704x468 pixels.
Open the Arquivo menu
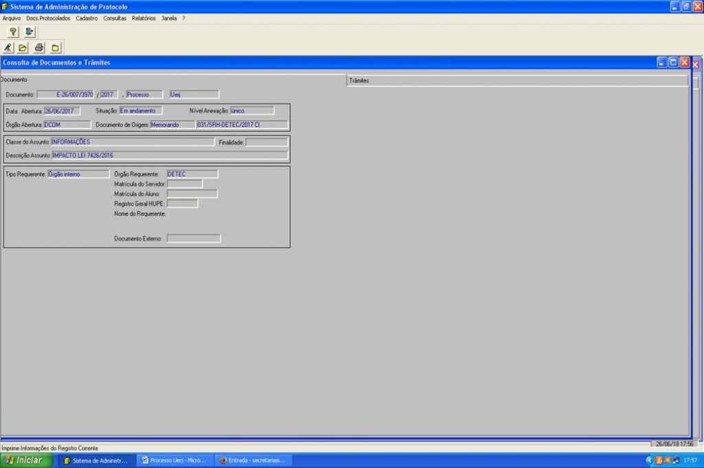point(12,19)
